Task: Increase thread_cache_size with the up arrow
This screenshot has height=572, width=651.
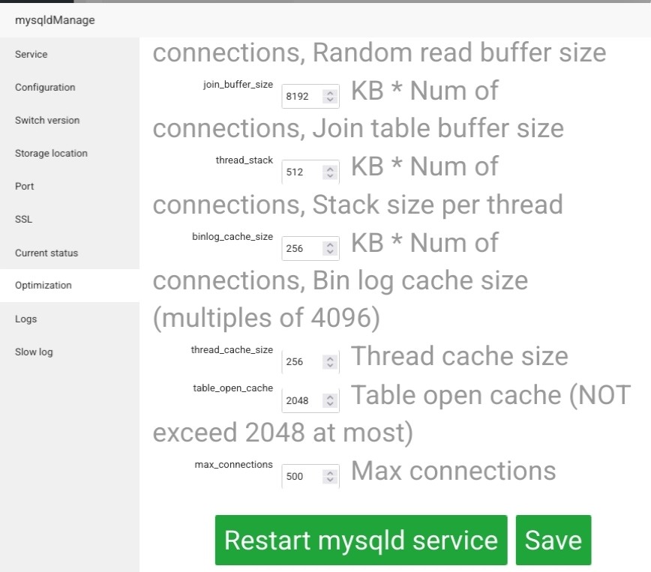Action: pos(329,358)
